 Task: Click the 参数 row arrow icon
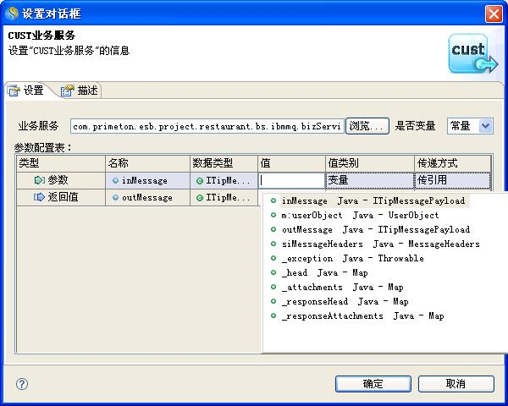[x=40, y=180]
